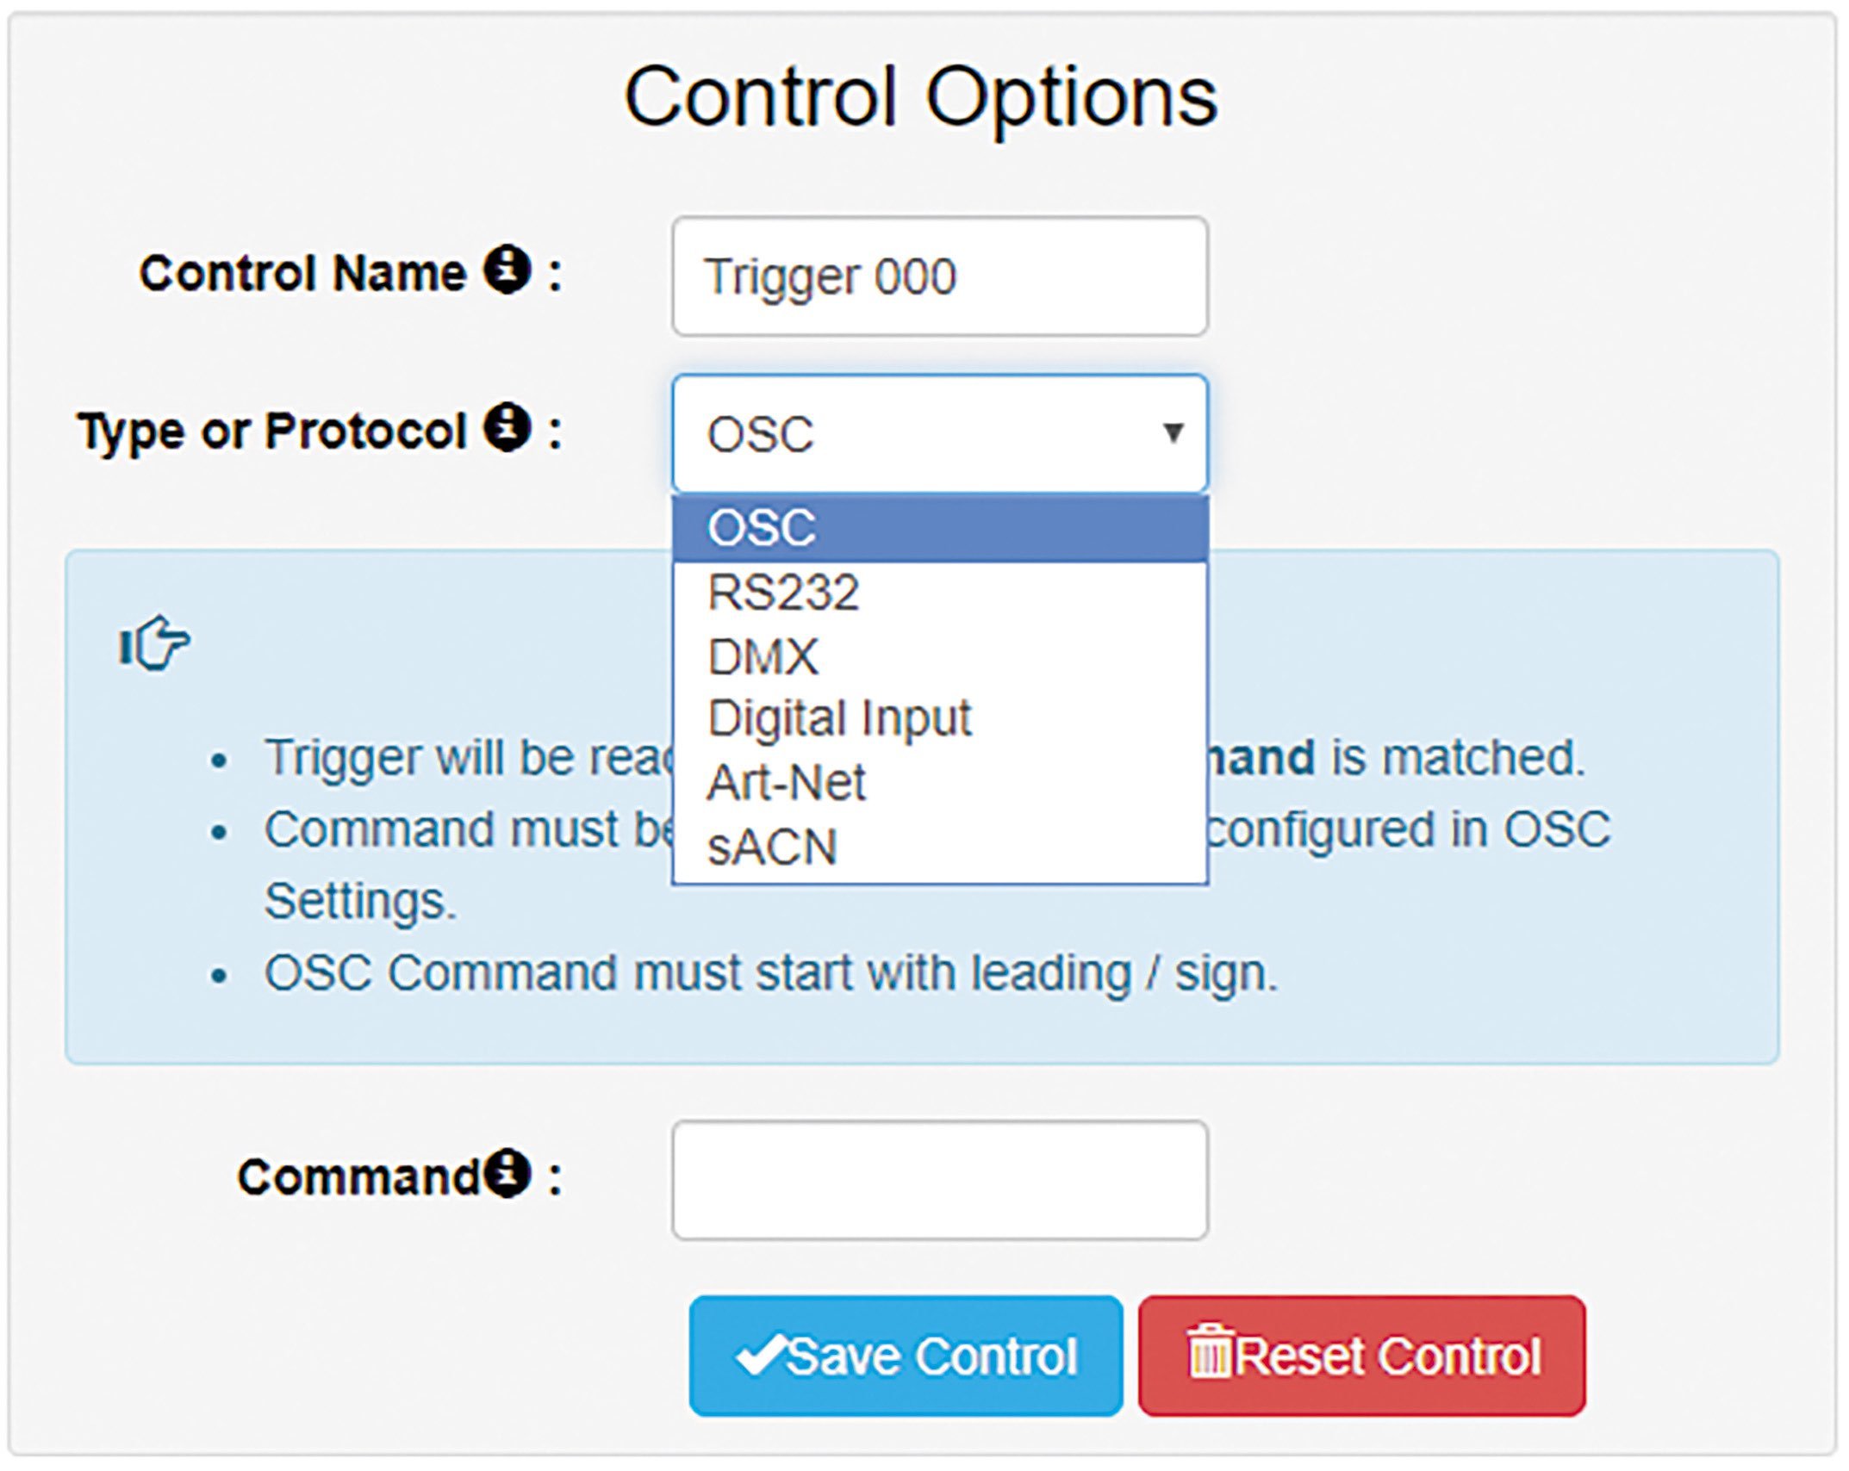Click the trash icon on Reset Control
Screen dimensions: 1849x1471
coord(1211,1351)
